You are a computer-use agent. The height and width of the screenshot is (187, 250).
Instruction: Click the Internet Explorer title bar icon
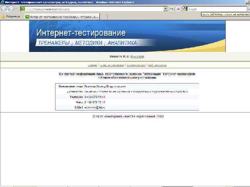click(2, 2)
